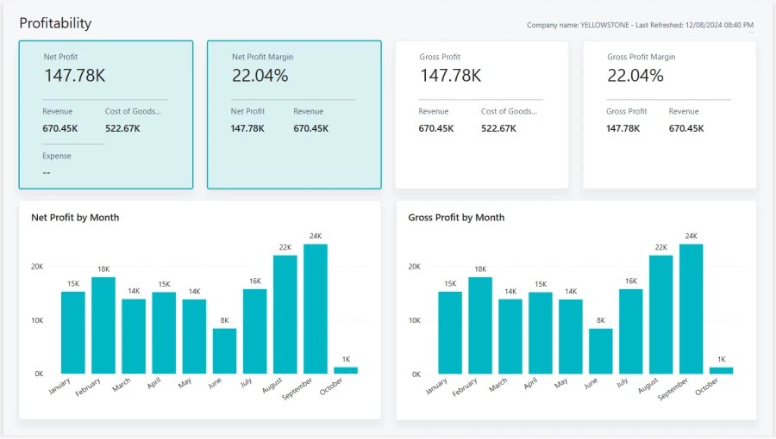Select the Net Profit Margin KPI card
This screenshot has height=439, width=776.
[293, 114]
